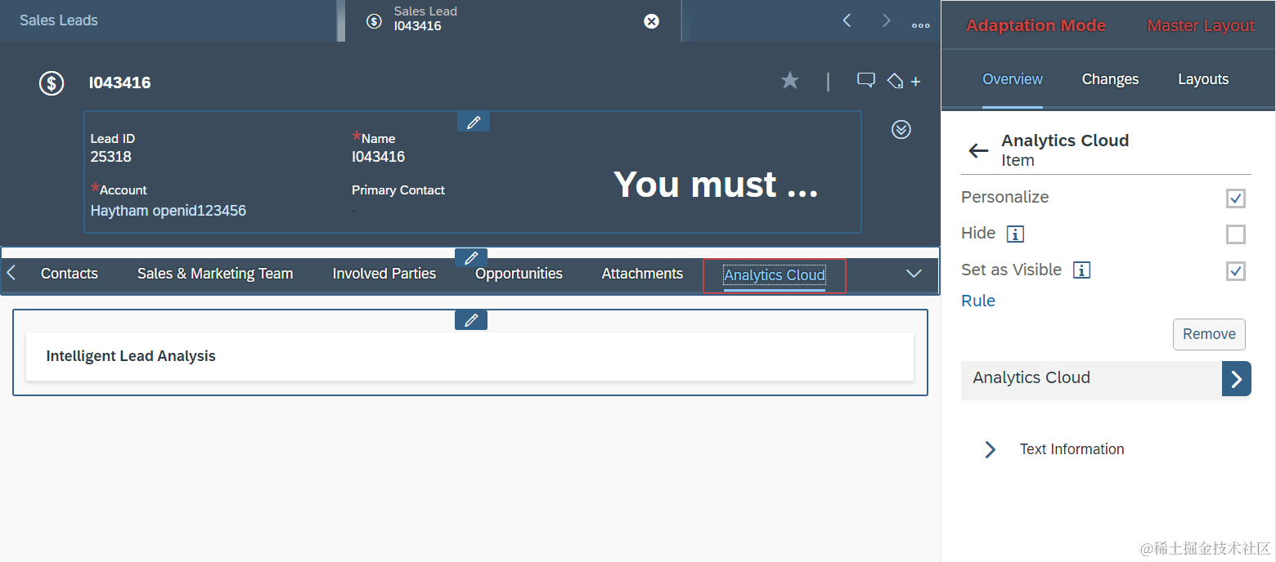The image size is (1276, 562).
Task: Click the Name value I043416 field
Action: point(378,157)
